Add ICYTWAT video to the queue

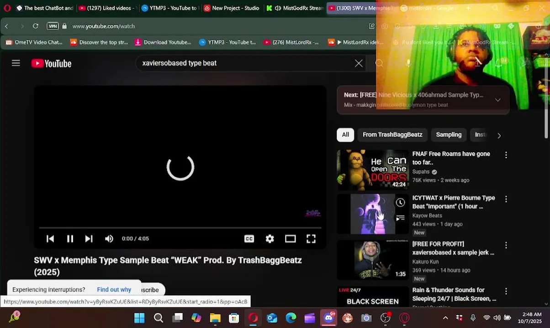point(400,218)
